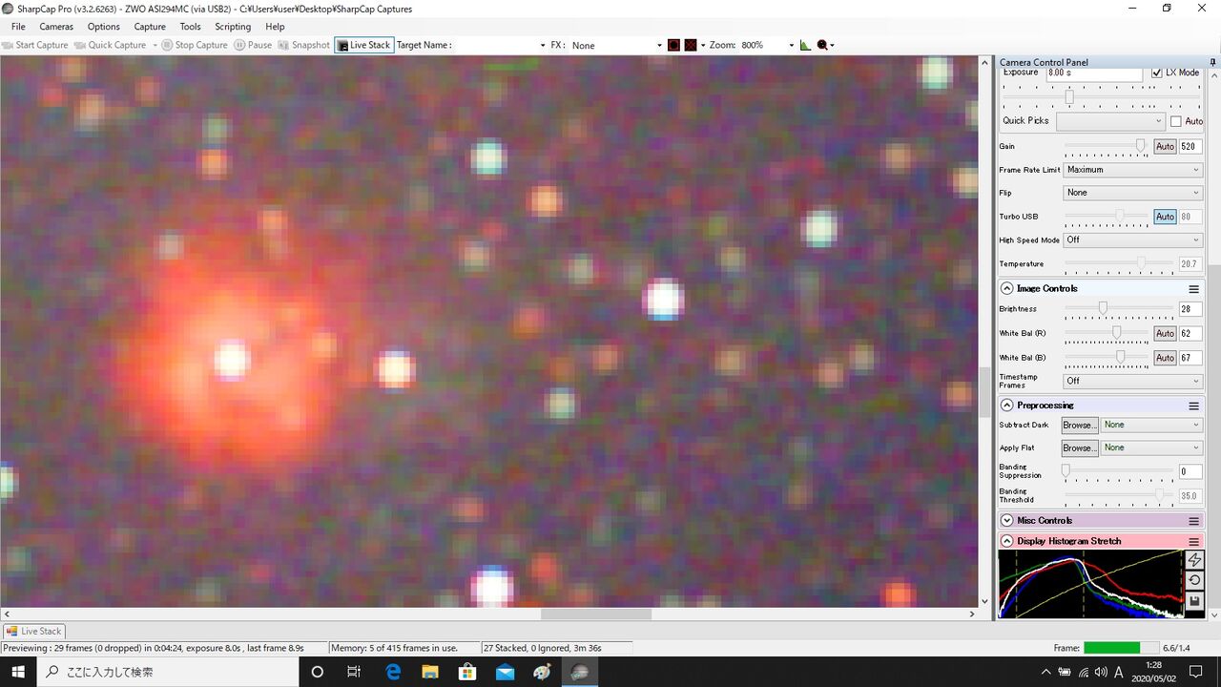
Task: Toggle Auto for White Bal (B)
Action: point(1165,358)
